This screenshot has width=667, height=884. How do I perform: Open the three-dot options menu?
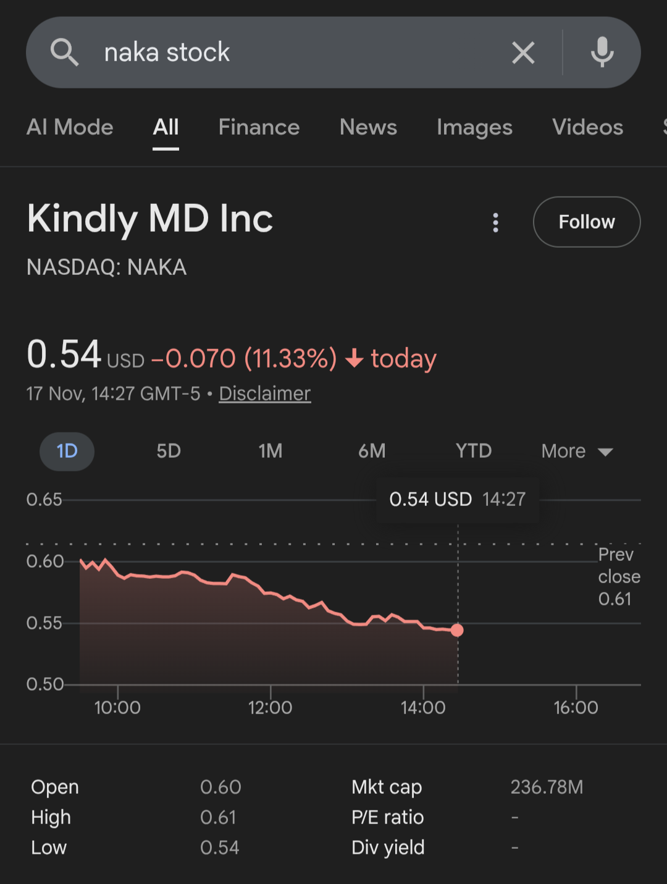coord(495,222)
